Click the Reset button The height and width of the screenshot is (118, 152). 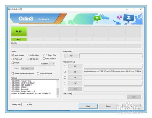pos(108,106)
